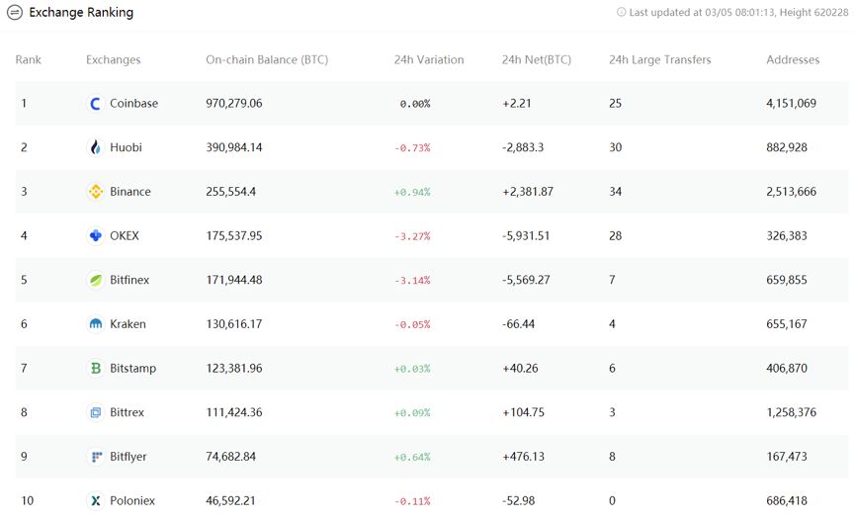The image size is (855, 520).
Task: Click the Bitflyer logo icon
Action: coord(96,457)
